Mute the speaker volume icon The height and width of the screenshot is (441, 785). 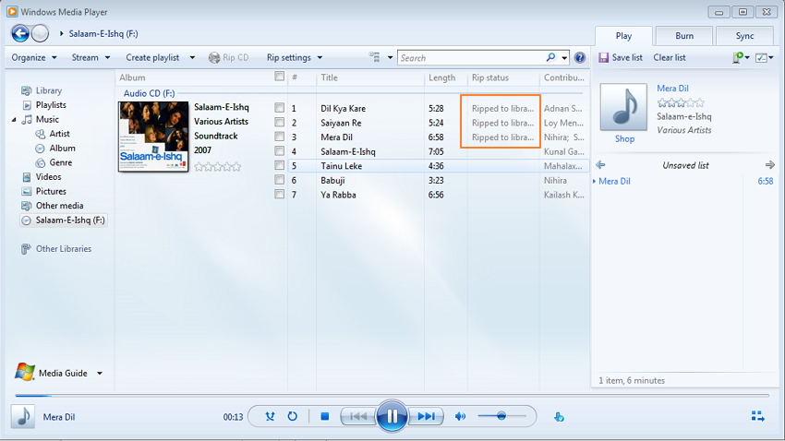coord(460,416)
